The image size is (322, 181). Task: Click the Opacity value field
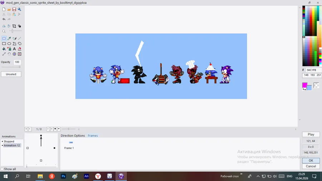coord(17,62)
